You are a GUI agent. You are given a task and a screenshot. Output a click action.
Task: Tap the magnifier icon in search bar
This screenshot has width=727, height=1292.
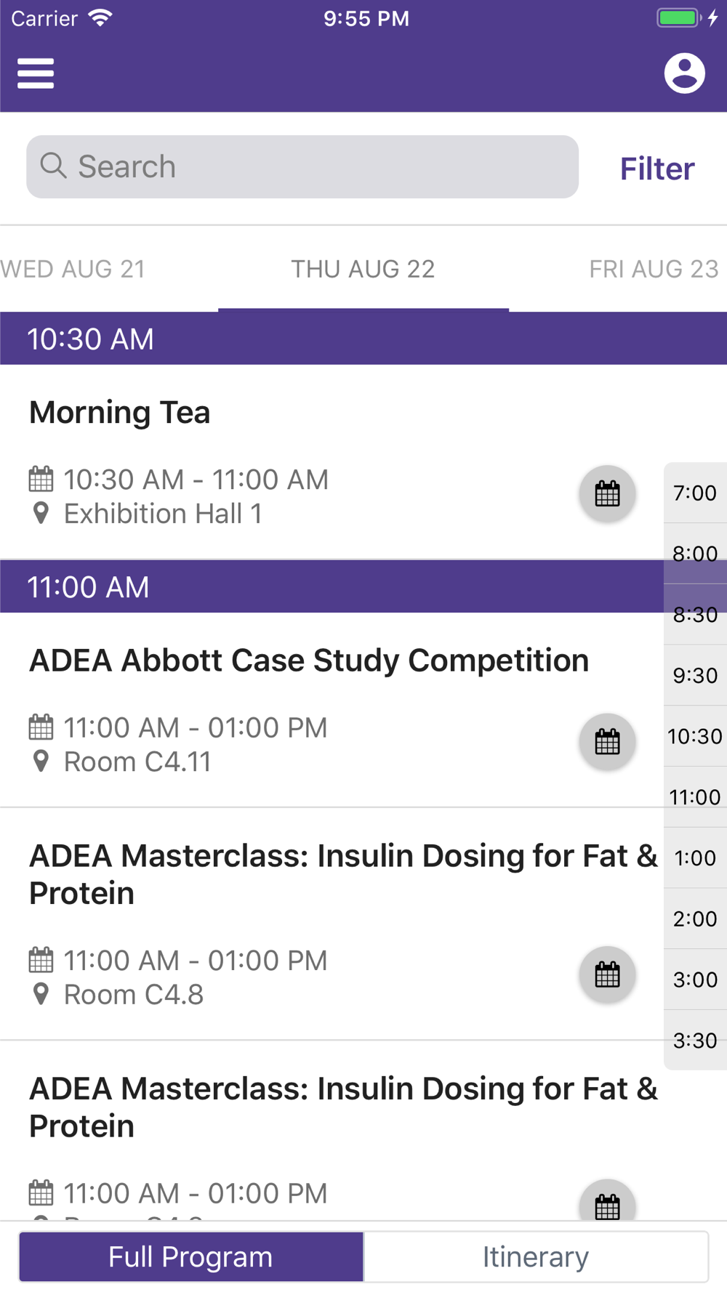[53, 166]
